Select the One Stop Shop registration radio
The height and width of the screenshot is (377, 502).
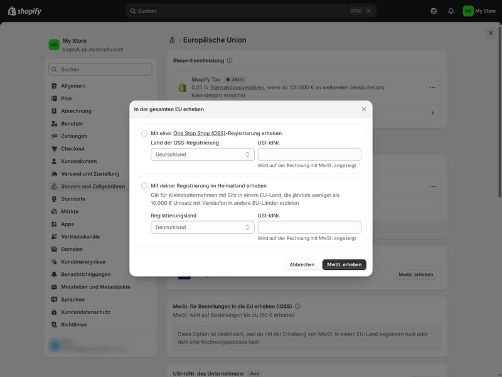(x=144, y=133)
